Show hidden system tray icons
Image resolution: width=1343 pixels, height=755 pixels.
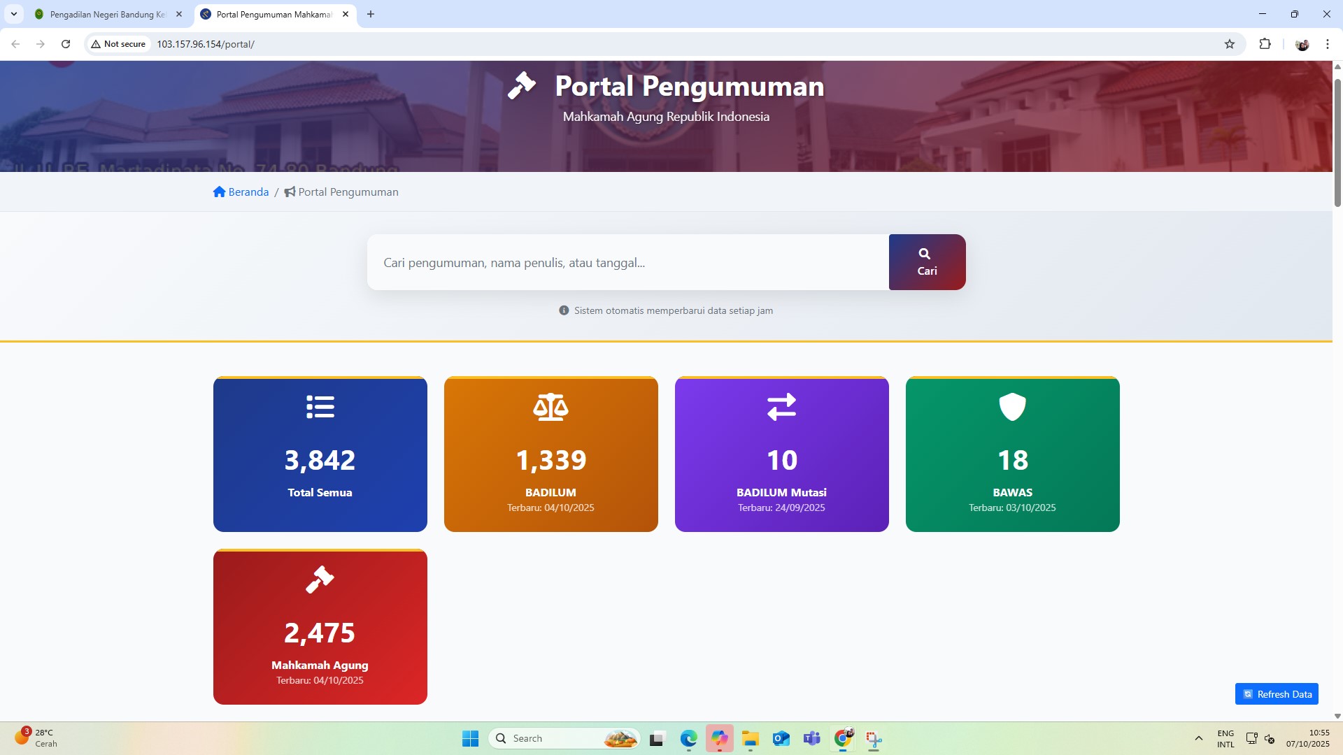tap(1198, 738)
